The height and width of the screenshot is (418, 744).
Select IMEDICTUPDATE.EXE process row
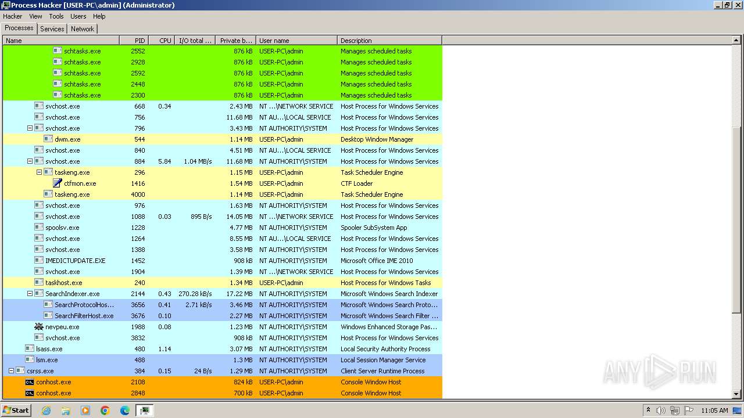pyautogui.click(x=223, y=261)
